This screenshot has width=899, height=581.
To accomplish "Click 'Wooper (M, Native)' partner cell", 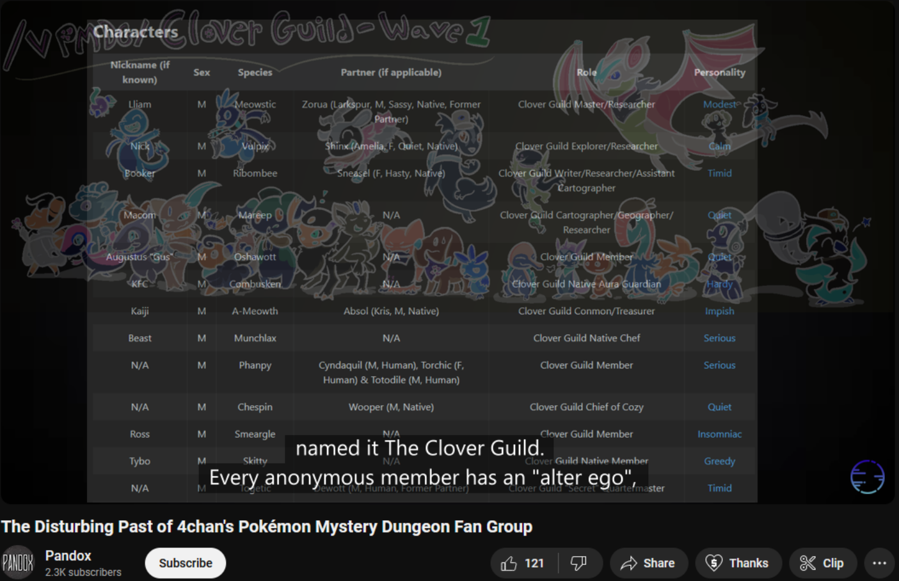I will coord(391,407).
